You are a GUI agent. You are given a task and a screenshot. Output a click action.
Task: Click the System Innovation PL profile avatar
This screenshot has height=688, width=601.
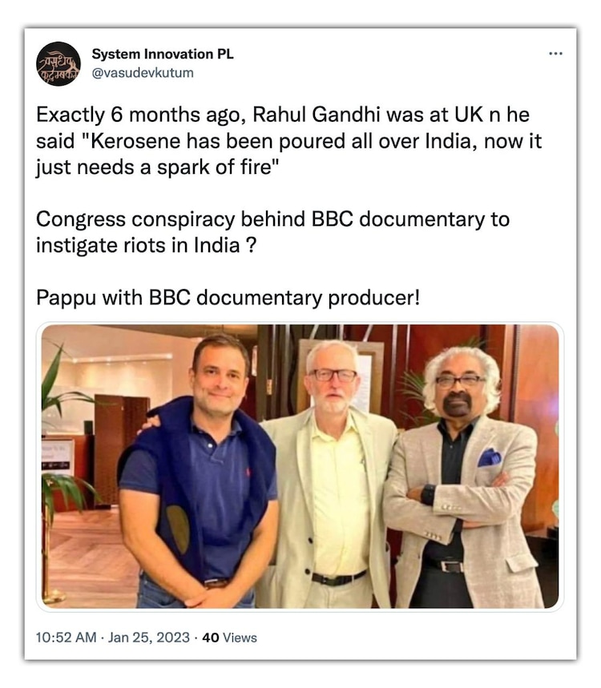tap(58, 64)
